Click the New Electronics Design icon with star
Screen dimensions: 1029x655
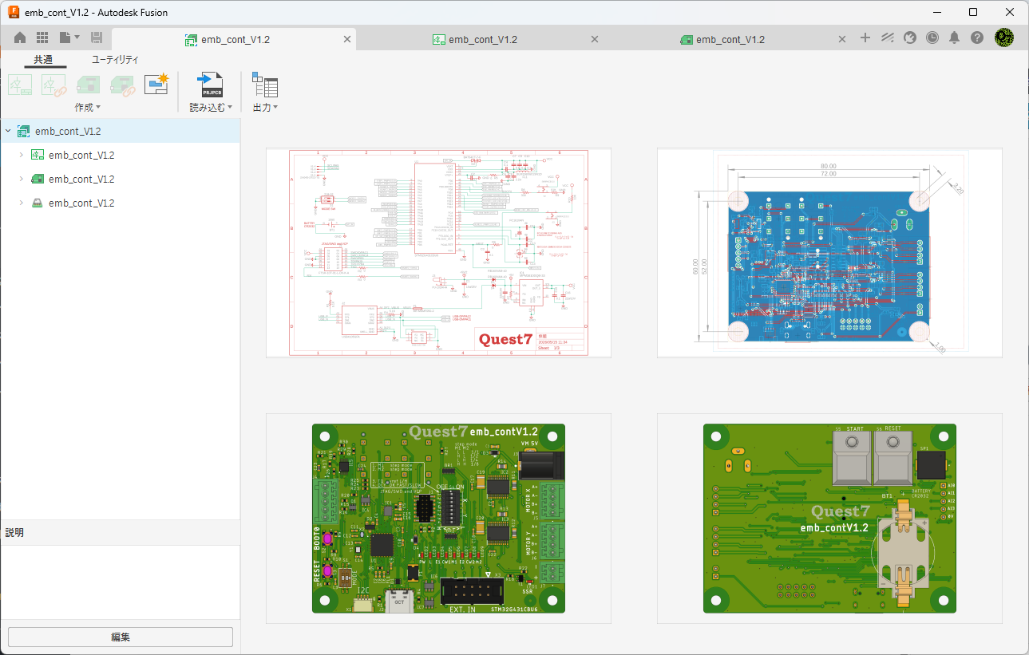point(156,85)
